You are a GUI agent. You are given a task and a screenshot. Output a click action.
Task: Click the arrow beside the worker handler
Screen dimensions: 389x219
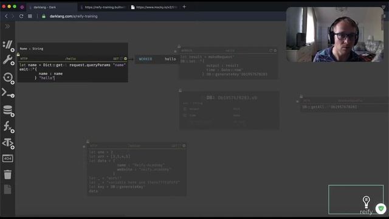tap(175, 51)
